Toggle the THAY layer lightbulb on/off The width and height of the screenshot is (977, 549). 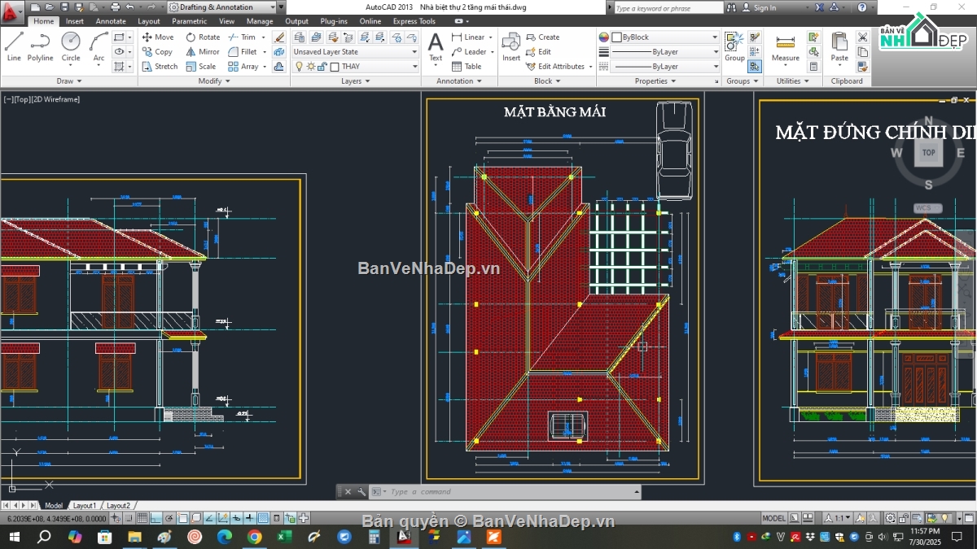pyautogui.click(x=299, y=66)
